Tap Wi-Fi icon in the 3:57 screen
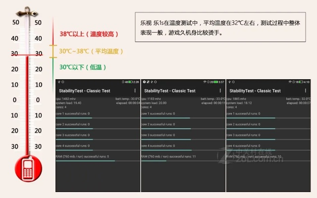 205,82
